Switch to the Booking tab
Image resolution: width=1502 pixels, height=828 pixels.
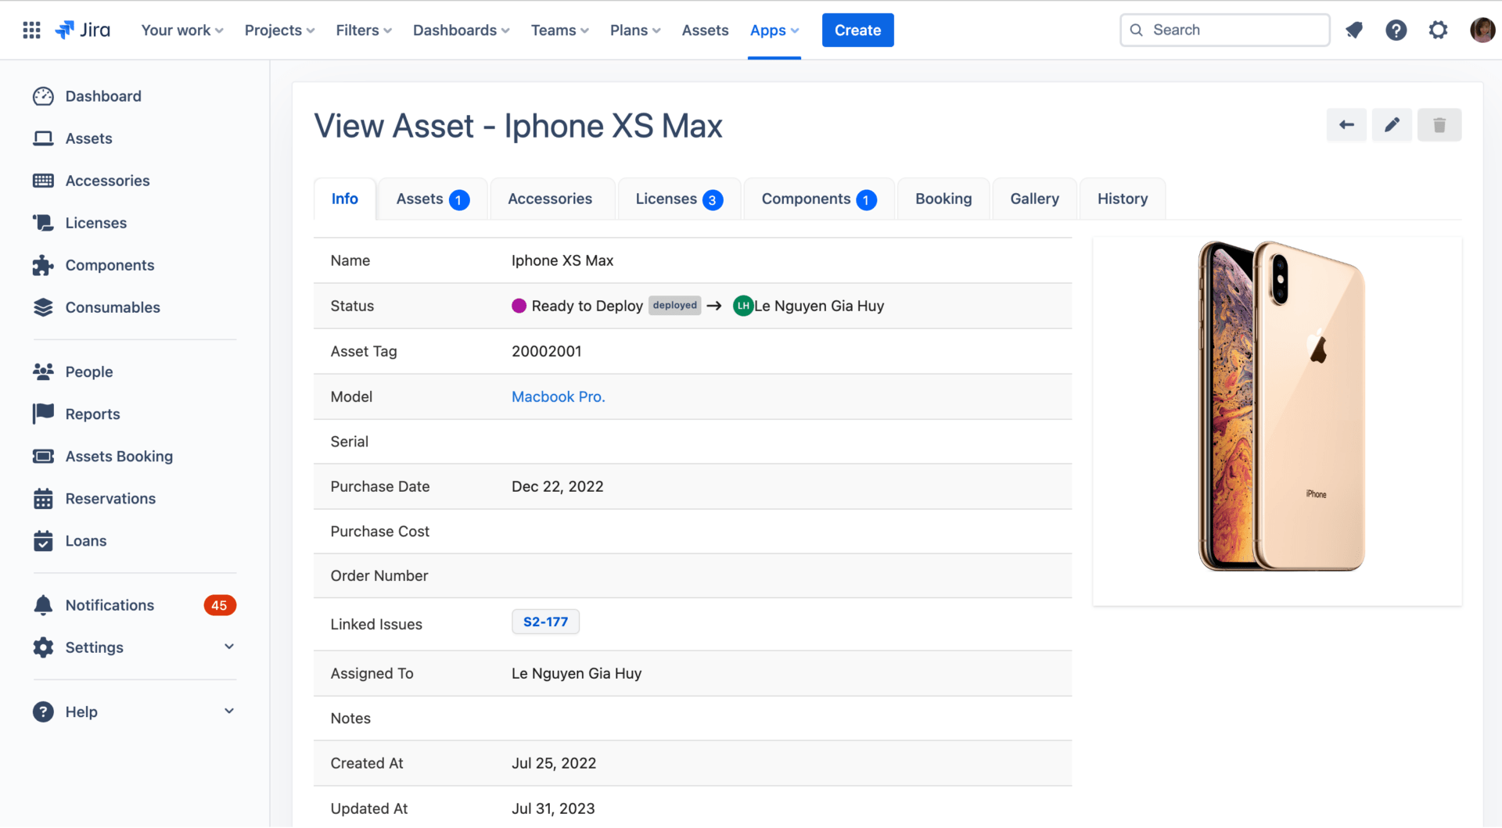[x=943, y=199]
